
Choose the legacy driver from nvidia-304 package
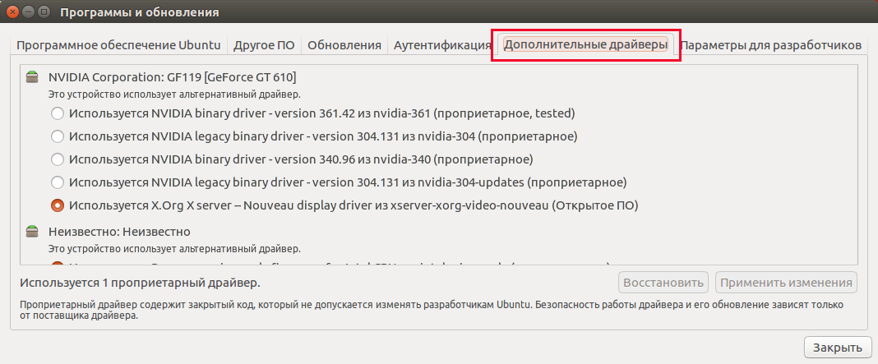click(58, 136)
